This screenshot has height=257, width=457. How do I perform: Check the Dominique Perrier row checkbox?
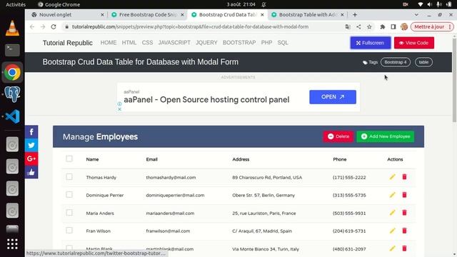(69, 195)
